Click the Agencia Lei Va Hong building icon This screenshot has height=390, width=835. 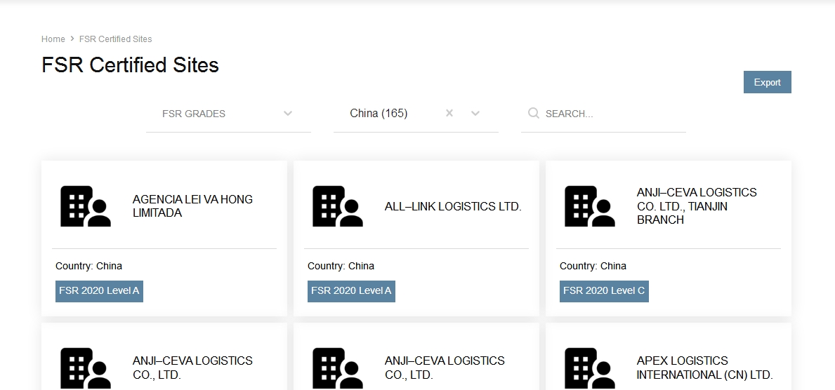[x=85, y=206]
